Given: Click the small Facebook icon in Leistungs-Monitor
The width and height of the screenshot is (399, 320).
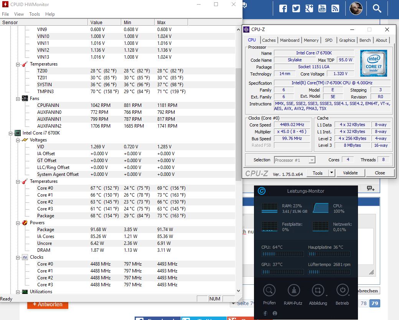Looking at the screenshot, I should click(x=265, y=313).
